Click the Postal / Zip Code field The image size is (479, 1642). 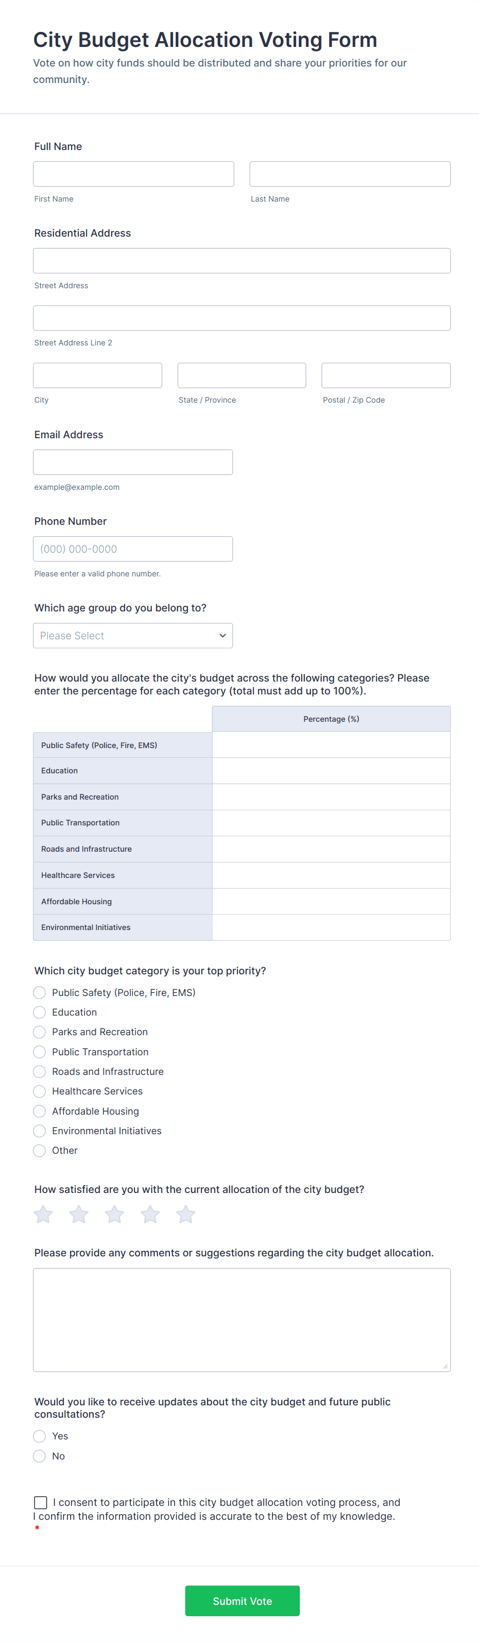(x=385, y=375)
